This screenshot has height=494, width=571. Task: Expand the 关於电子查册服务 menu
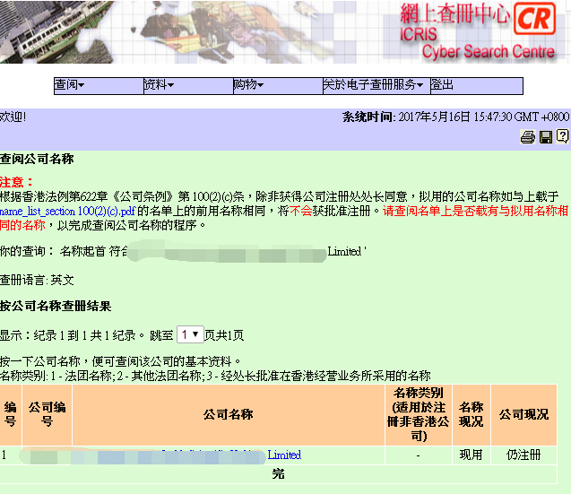(x=373, y=85)
